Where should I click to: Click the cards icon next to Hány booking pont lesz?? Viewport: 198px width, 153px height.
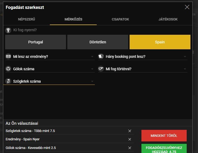[101, 56]
